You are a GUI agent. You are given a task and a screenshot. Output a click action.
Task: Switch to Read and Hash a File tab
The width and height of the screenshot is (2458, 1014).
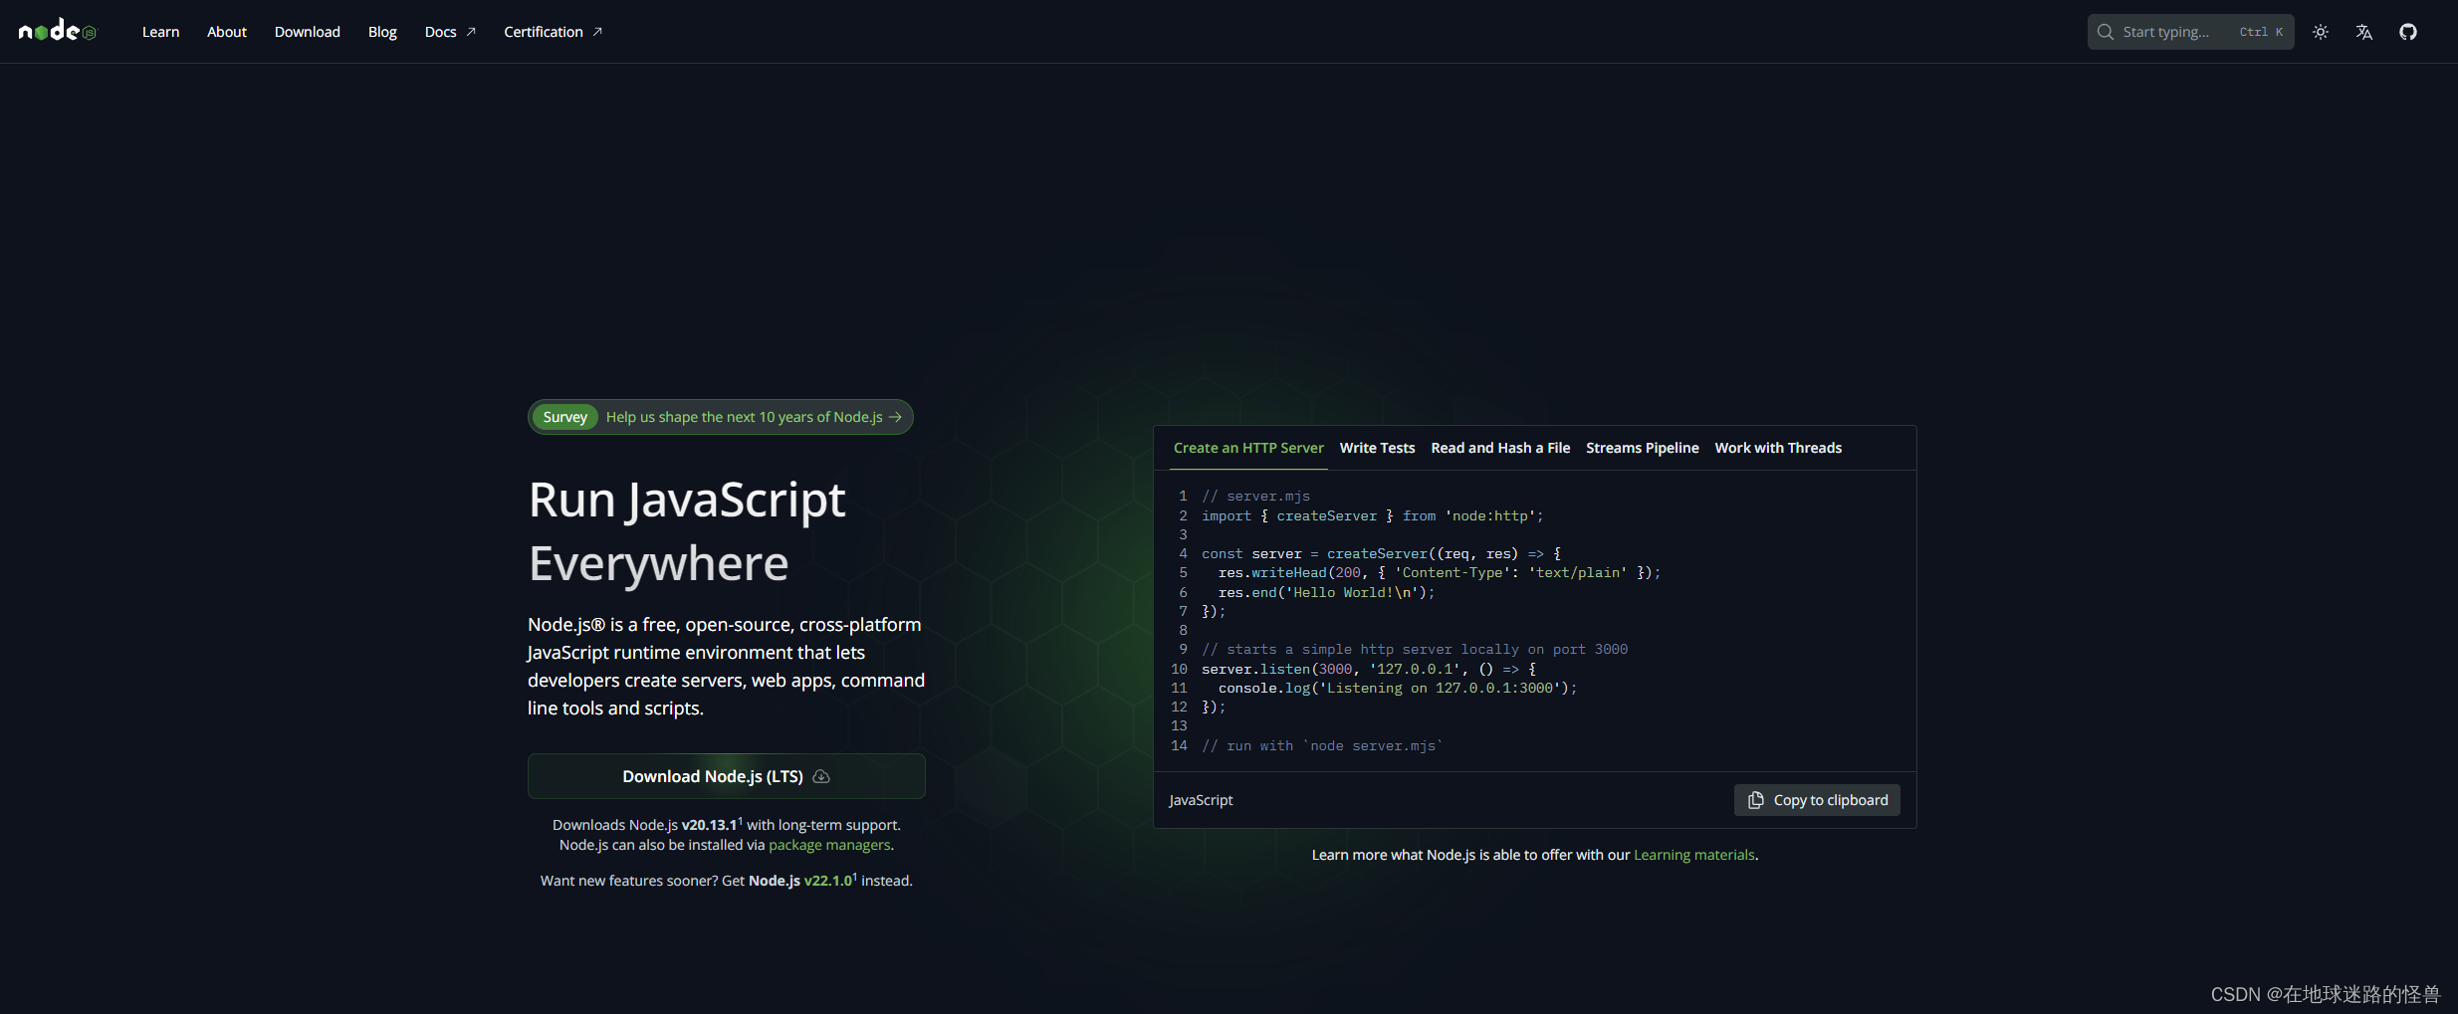pos(1500,448)
